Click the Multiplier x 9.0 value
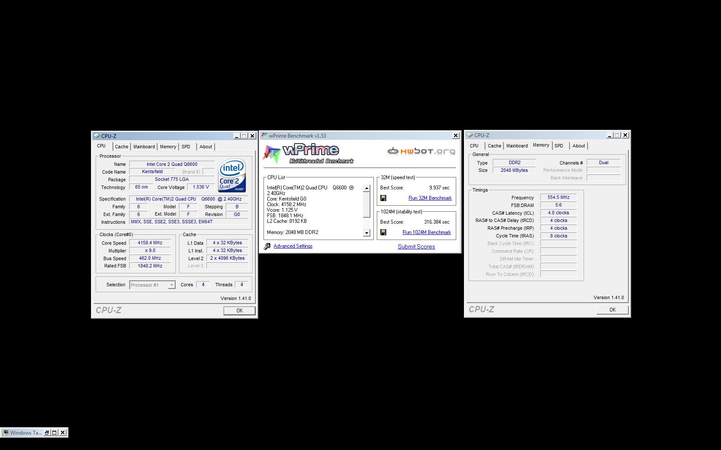Screen dimensions: 721x450 click(x=150, y=251)
